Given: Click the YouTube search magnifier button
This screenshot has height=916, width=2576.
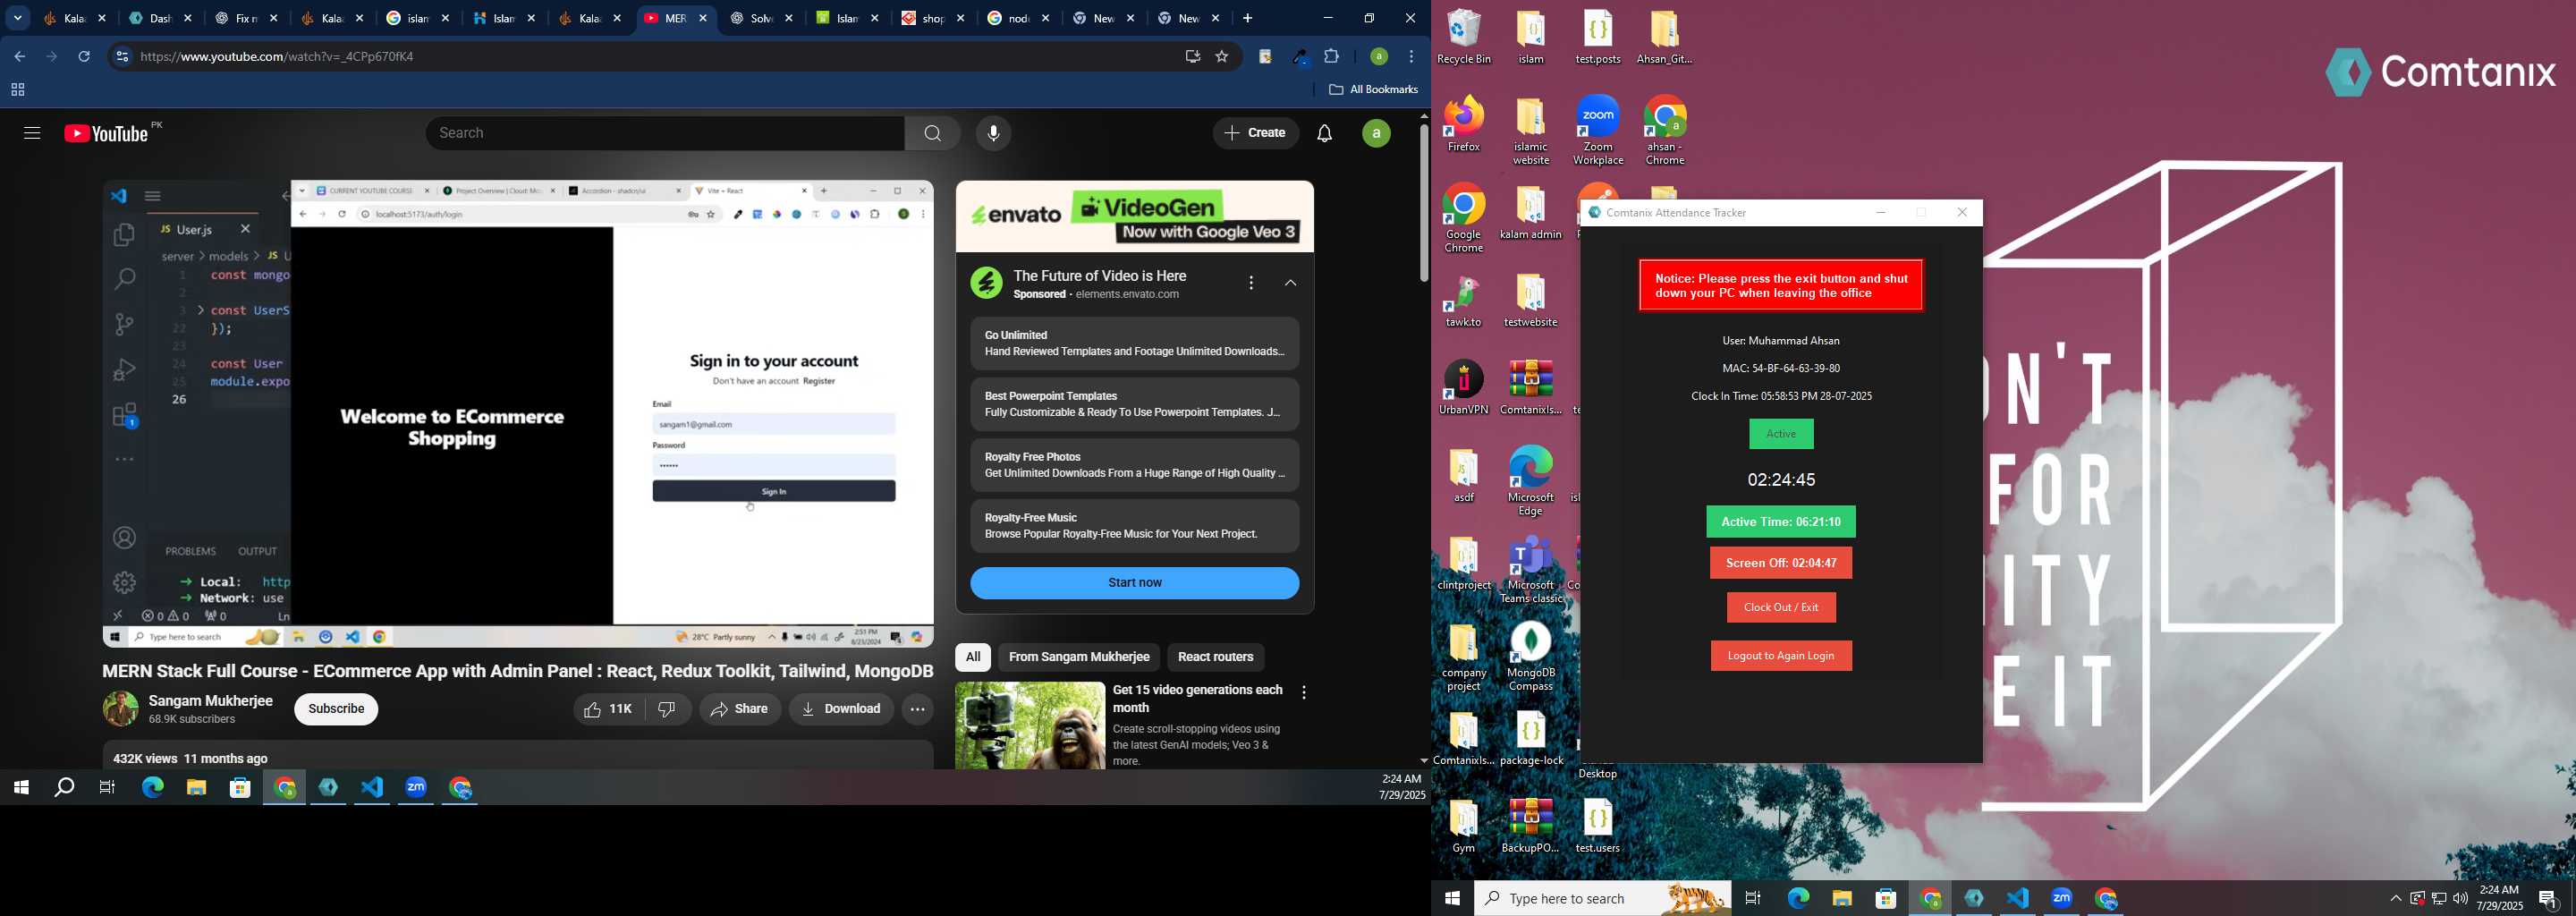Looking at the screenshot, I should click(x=933, y=133).
